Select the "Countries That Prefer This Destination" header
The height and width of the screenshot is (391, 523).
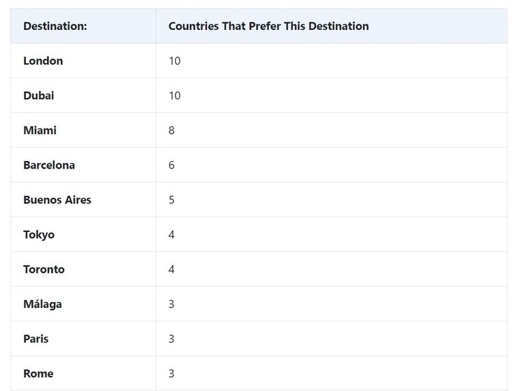(x=268, y=27)
